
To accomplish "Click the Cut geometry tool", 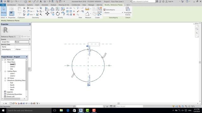I will (x=30, y=11).
